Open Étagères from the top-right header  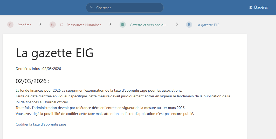pos(261,8)
